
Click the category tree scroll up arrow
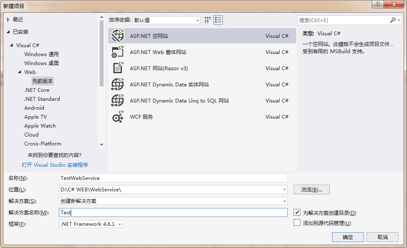coord(101,17)
